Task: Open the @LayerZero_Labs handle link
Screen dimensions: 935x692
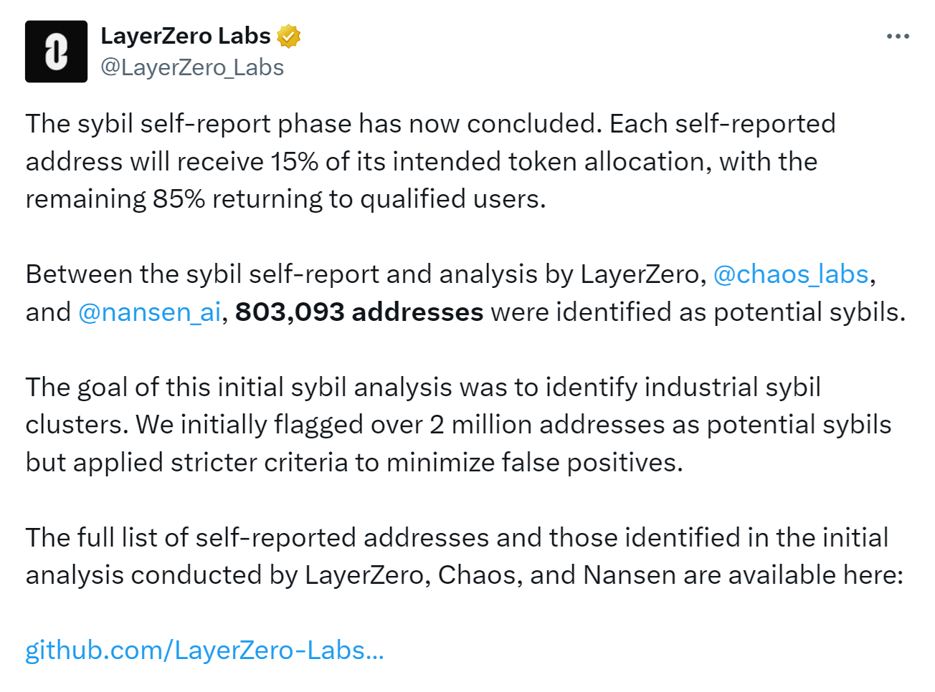Action: click(192, 67)
